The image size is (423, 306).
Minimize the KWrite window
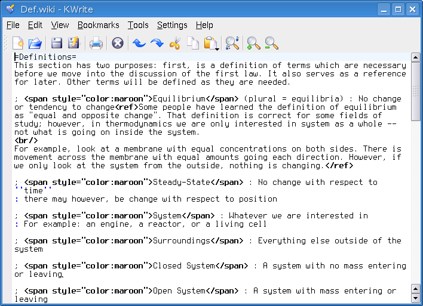(384, 10)
